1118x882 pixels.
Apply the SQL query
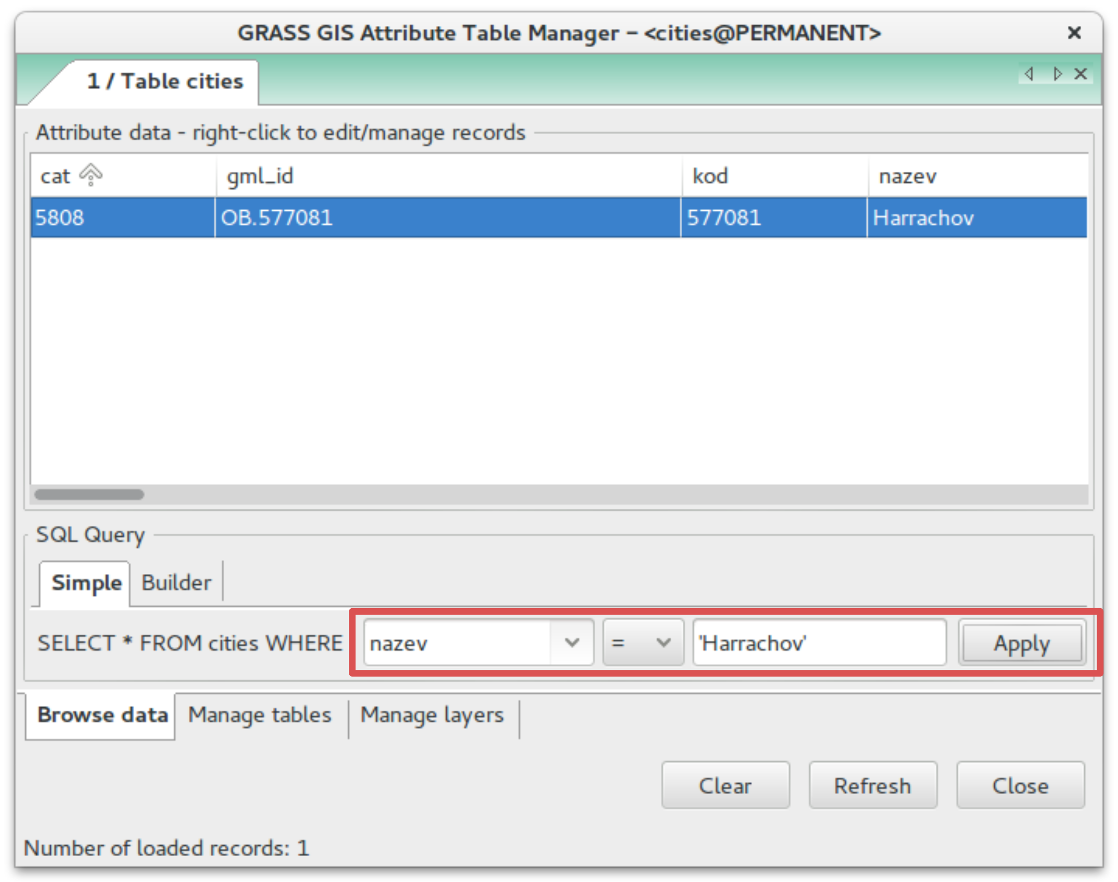click(x=1022, y=643)
